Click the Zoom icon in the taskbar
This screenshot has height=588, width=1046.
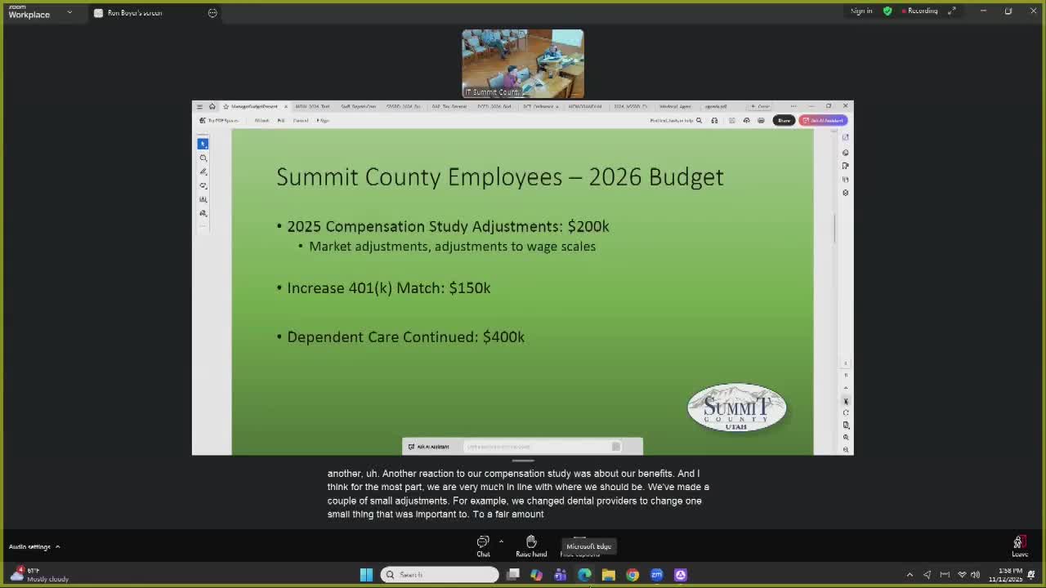click(x=656, y=575)
